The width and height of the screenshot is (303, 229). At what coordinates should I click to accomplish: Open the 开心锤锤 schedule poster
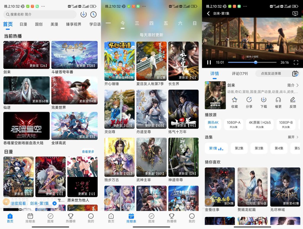click(120, 61)
